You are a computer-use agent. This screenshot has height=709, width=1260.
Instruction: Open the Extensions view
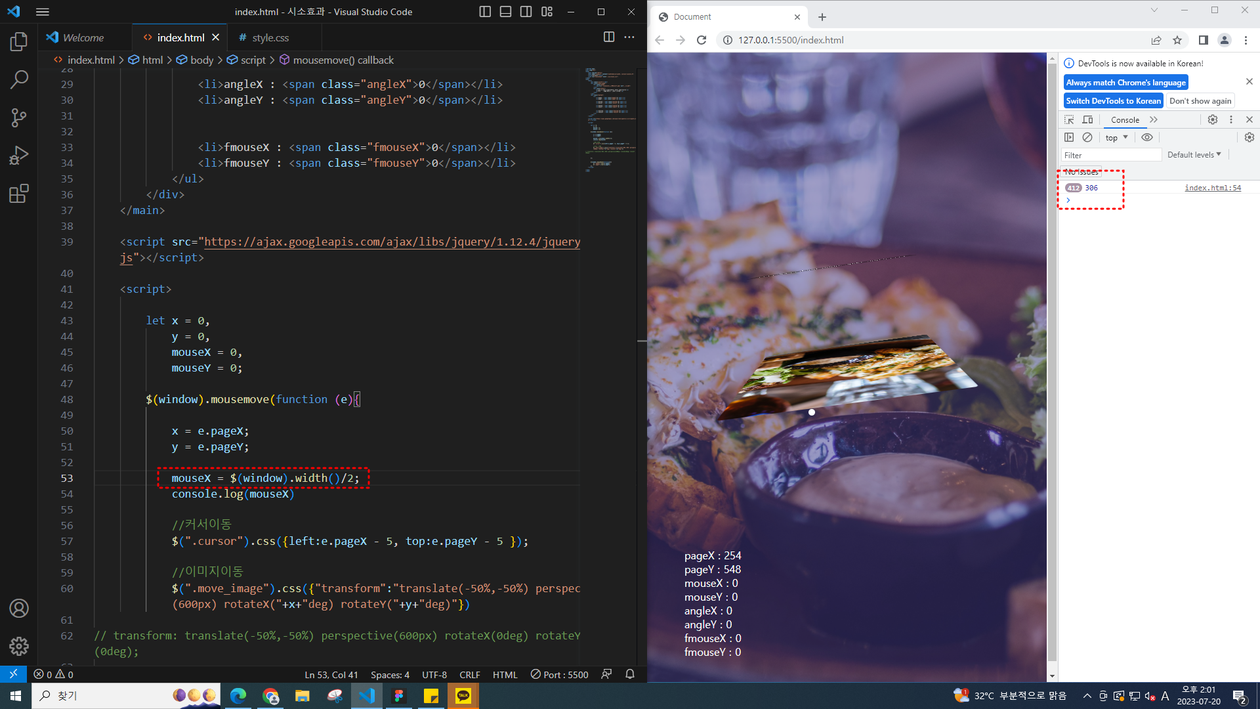(x=19, y=194)
